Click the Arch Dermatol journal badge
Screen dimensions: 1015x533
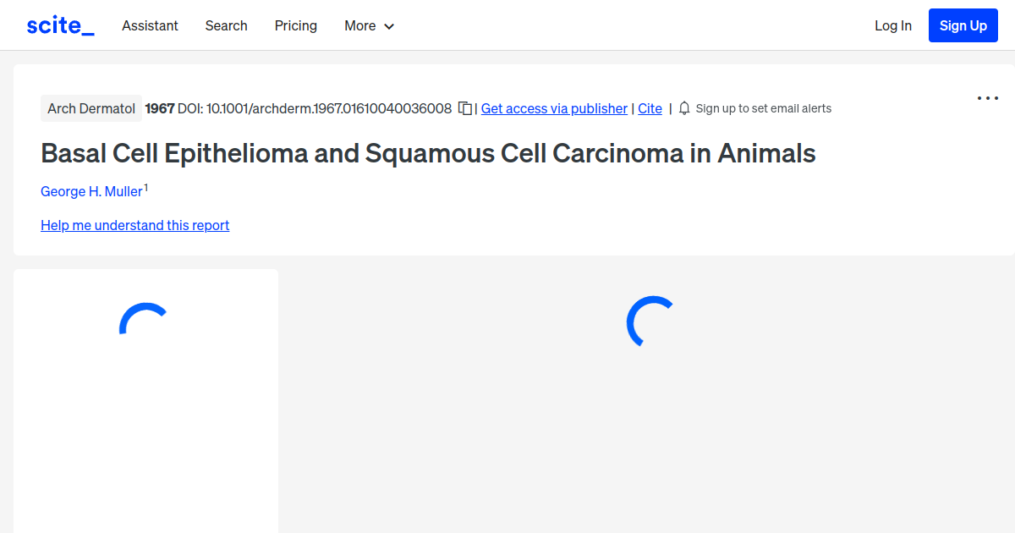(x=91, y=108)
